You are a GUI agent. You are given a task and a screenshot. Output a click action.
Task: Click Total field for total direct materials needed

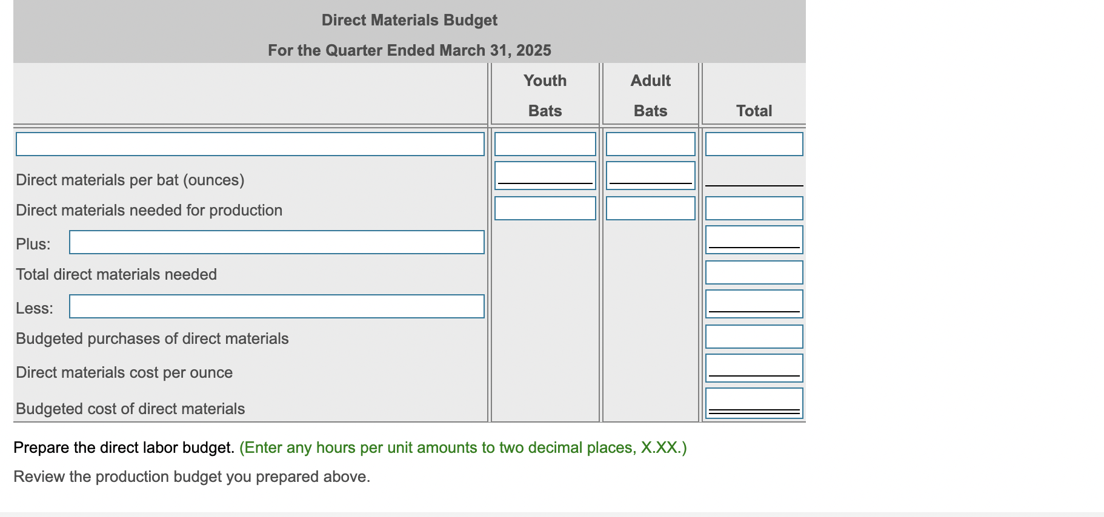click(x=754, y=272)
